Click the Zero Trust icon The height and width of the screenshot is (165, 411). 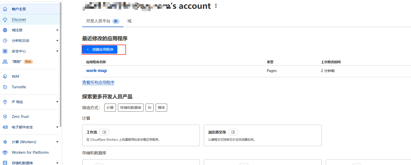pyautogui.click(x=5, y=117)
